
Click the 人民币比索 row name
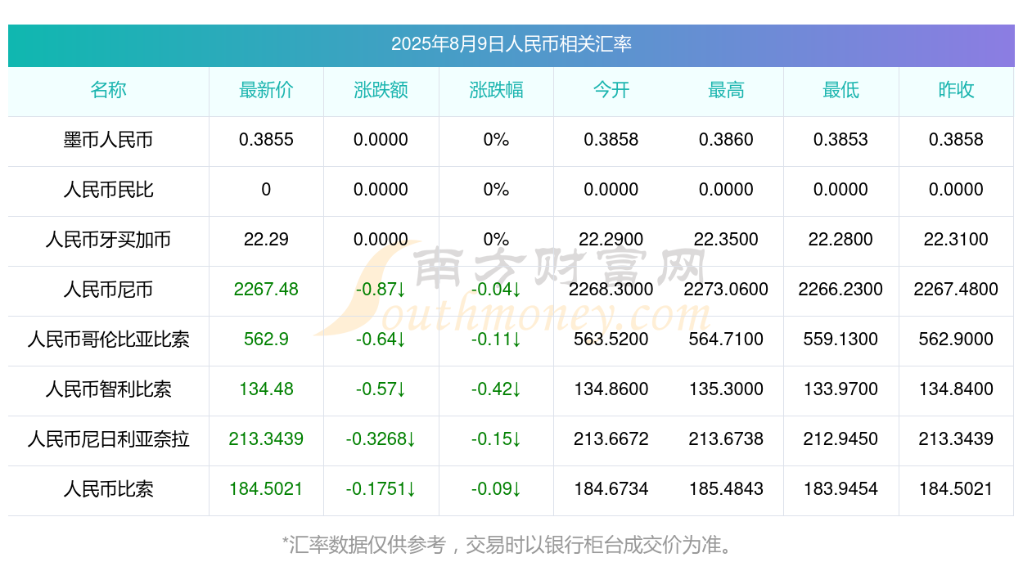coord(108,489)
